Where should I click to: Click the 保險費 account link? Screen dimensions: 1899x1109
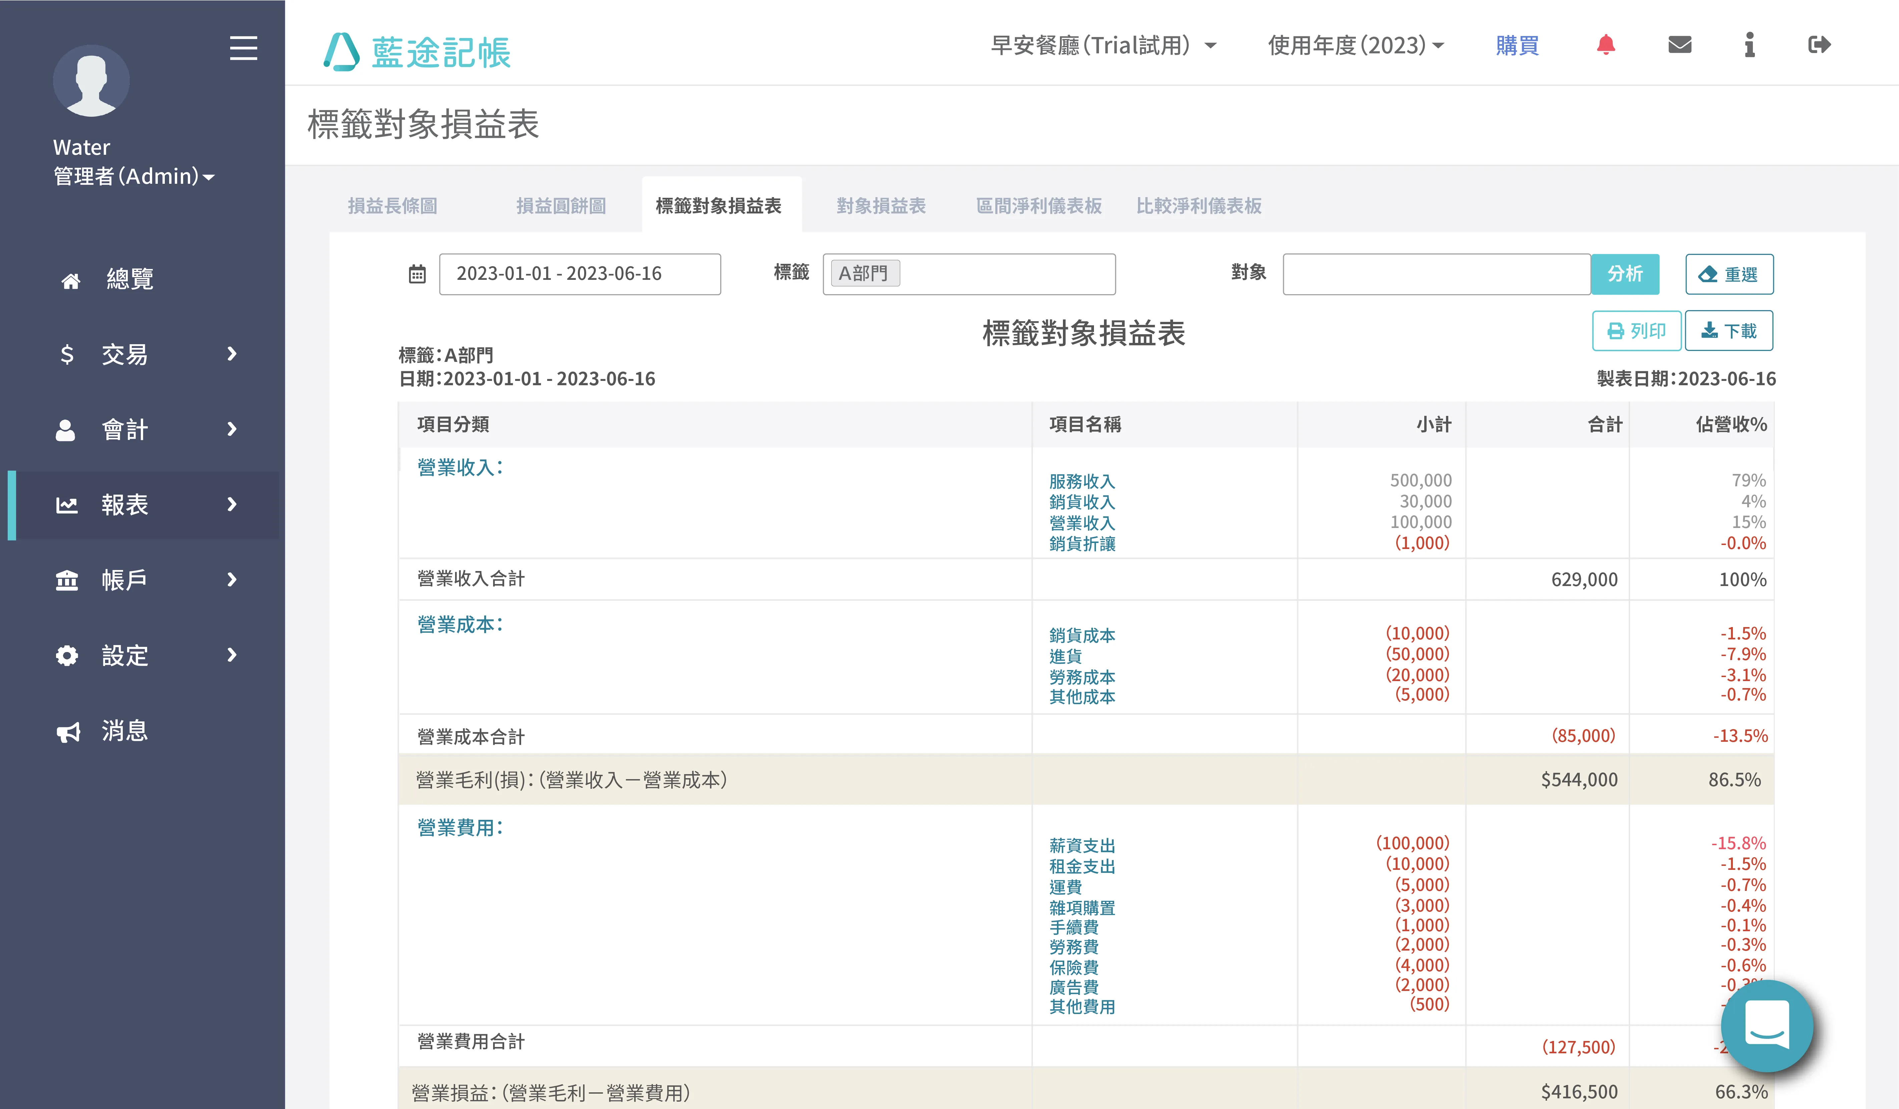(x=1074, y=967)
